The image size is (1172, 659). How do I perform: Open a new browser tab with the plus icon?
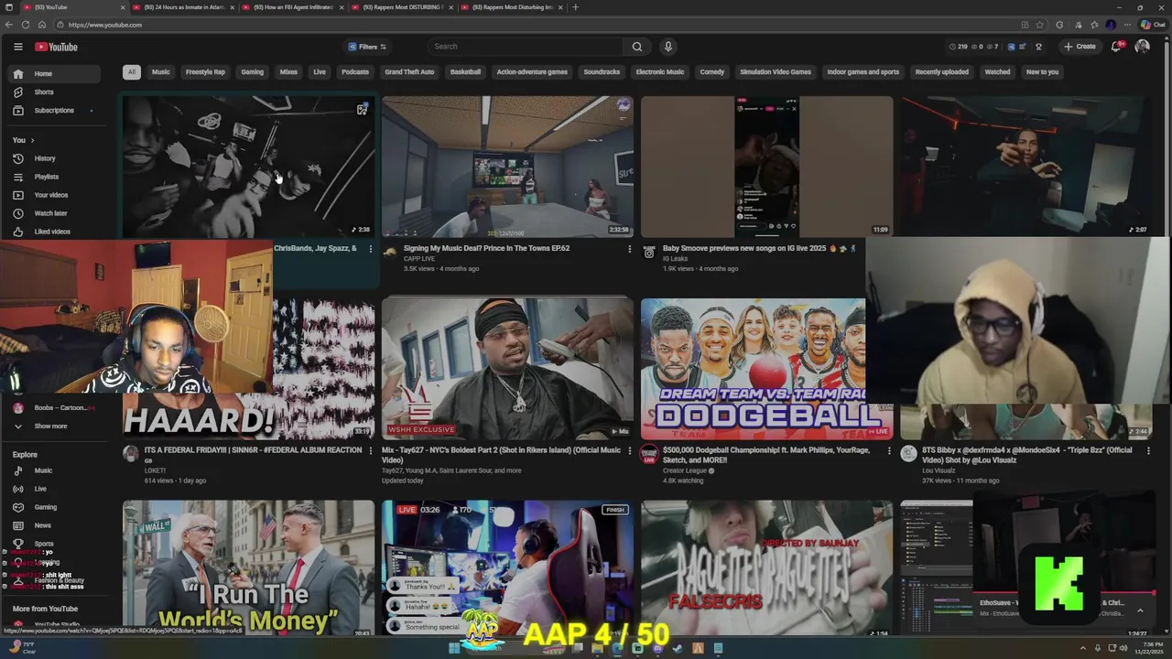point(575,7)
